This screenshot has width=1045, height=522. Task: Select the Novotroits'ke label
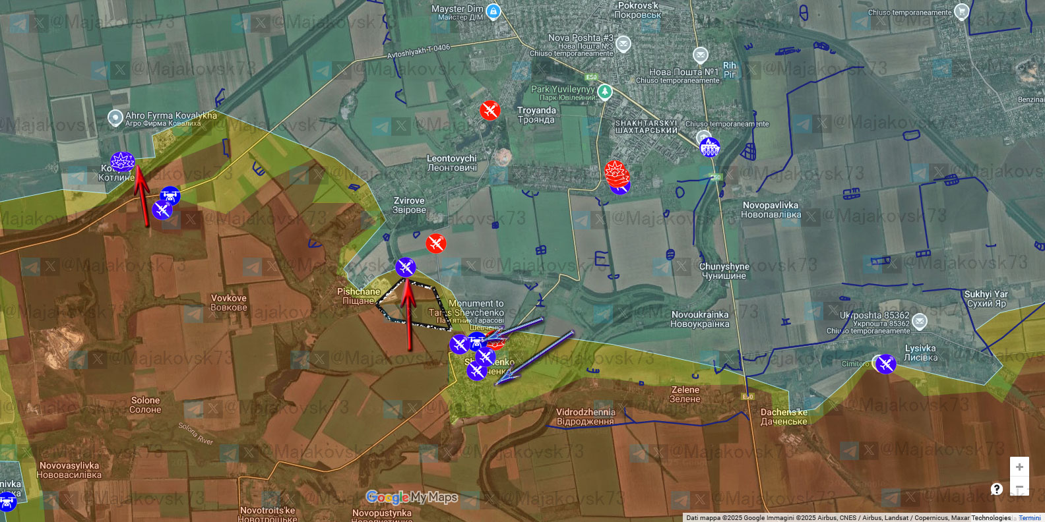tap(268, 513)
